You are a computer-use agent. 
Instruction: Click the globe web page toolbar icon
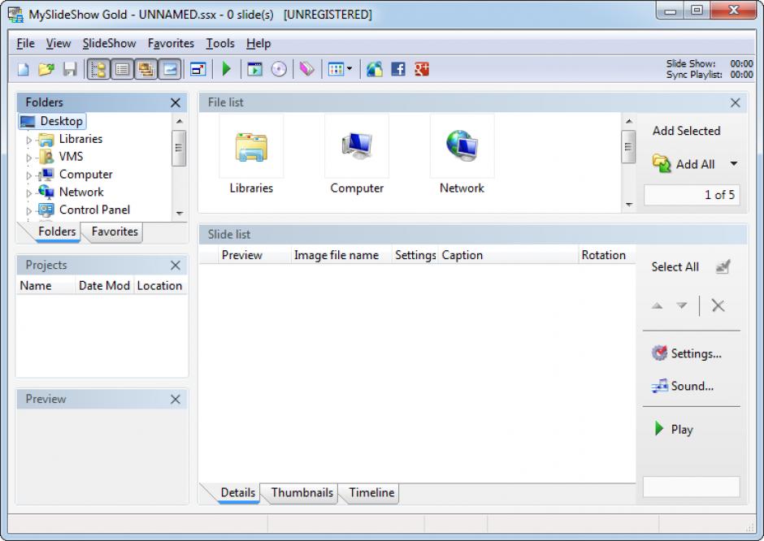point(374,70)
